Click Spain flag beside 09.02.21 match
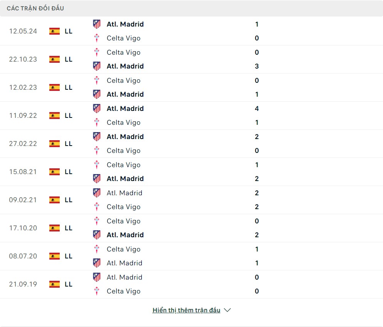Screen dimensions: 383x327 coord(54,200)
